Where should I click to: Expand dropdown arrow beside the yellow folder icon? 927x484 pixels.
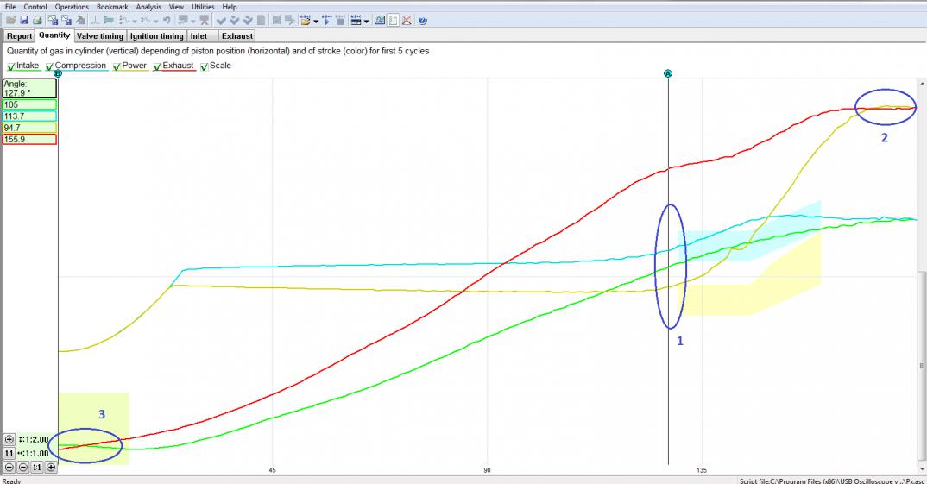[x=317, y=21]
